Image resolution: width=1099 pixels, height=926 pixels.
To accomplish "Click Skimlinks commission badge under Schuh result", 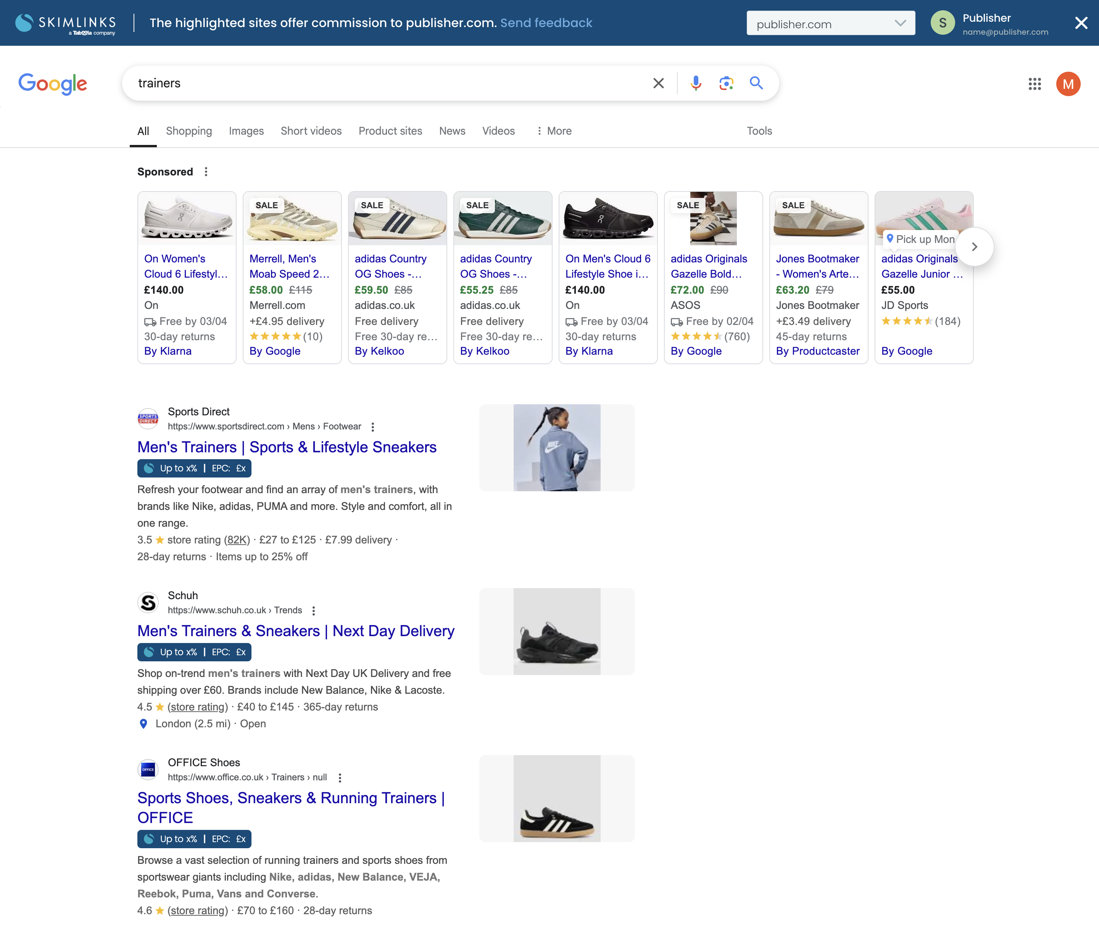I will pyautogui.click(x=194, y=652).
